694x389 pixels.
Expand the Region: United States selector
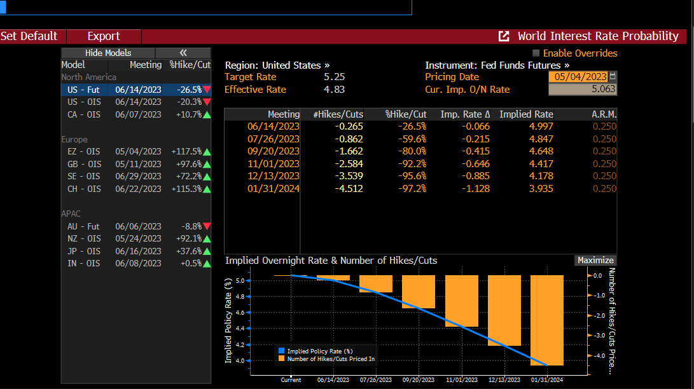(x=277, y=65)
